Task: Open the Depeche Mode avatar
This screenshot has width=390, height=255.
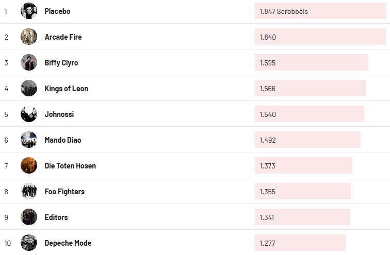Action: click(x=29, y=243)
